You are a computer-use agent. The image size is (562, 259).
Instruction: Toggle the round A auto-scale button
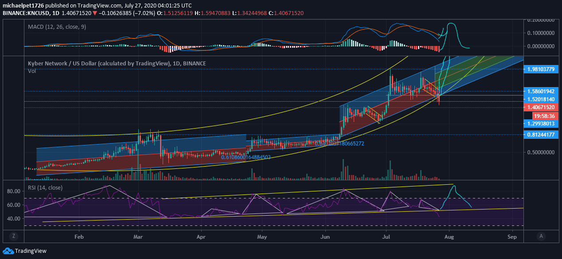click(x=541, y=236)
